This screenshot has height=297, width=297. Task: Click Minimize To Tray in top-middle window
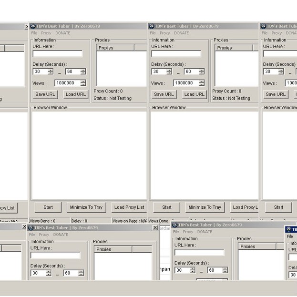[x=205, y=207]
